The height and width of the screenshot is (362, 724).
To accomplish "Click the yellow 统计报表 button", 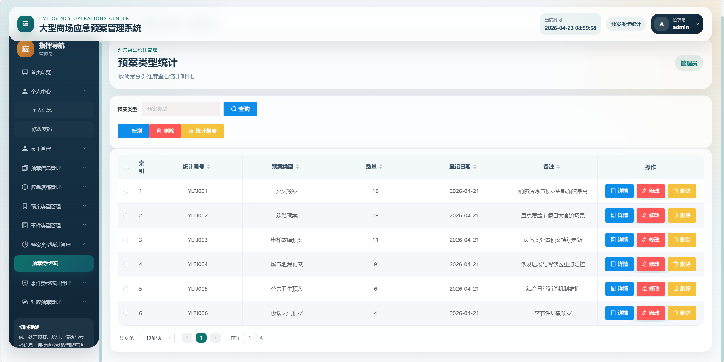I will coord(202,131).
